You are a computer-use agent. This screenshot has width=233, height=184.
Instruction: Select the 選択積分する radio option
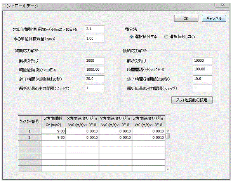click(132, 37)
